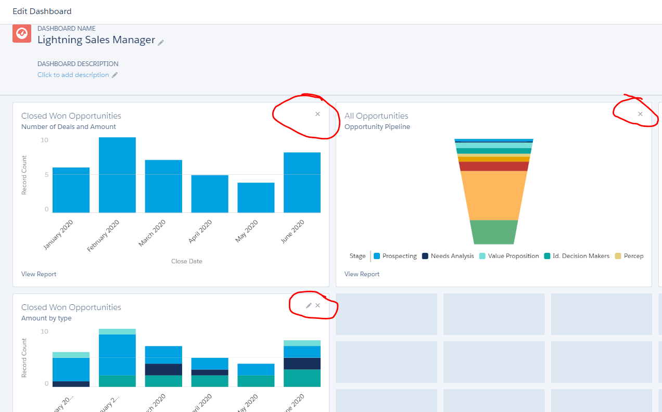Viewport: 662px width, 412px height.
Task: Click the large orange funnel segment
Action: pyautogui.click(x=494, y=196)
